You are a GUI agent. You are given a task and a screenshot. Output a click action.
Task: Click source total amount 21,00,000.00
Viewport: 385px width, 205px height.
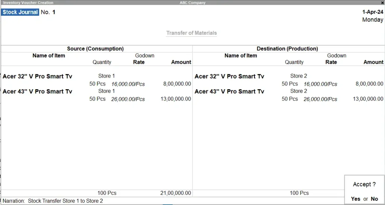click(x=176, y=193)
